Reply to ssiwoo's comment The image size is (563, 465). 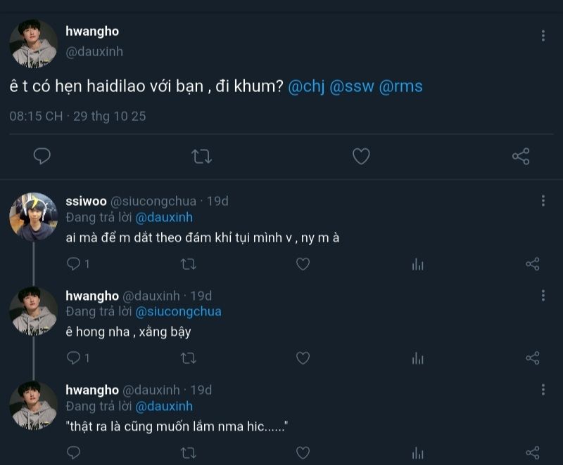pyautogui.click(x=74, y=264)
